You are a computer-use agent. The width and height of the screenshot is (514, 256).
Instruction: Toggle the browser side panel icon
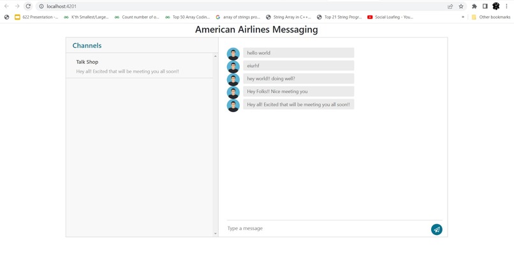(485, 6)
